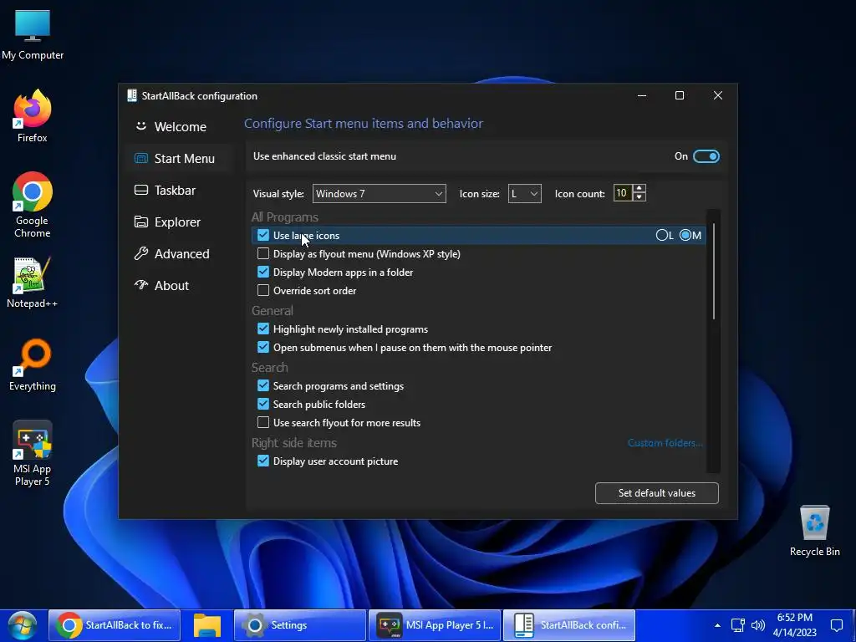Click the settings list vertical scrollbar

(x=714, y=271)
